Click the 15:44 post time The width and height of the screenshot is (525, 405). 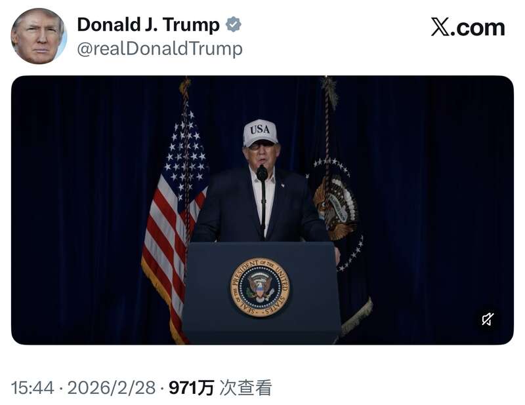click(x=32, y=388)
